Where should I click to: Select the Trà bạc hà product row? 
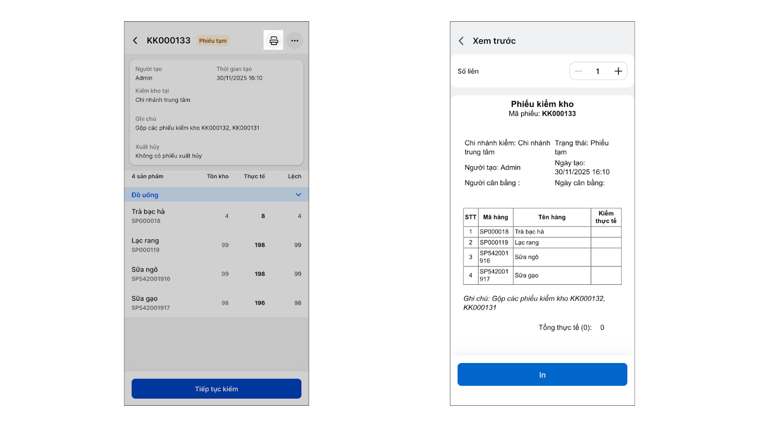pos(216,216)
